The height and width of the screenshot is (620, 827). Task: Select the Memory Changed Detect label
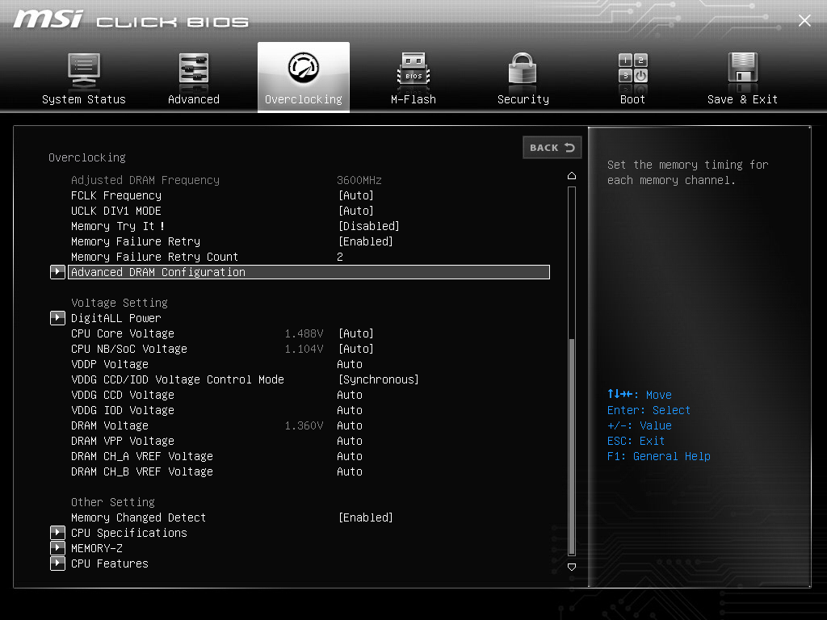coord(139,517)
